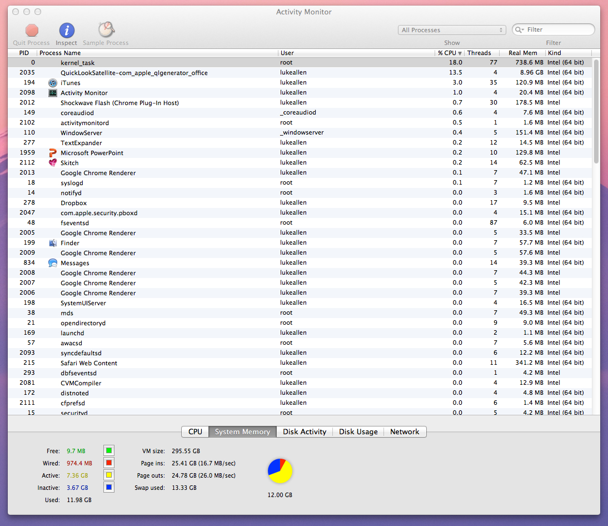Viewport: 608px width, 526px height.
Task: Sort by Threads column header
Action: pos(481,53)
